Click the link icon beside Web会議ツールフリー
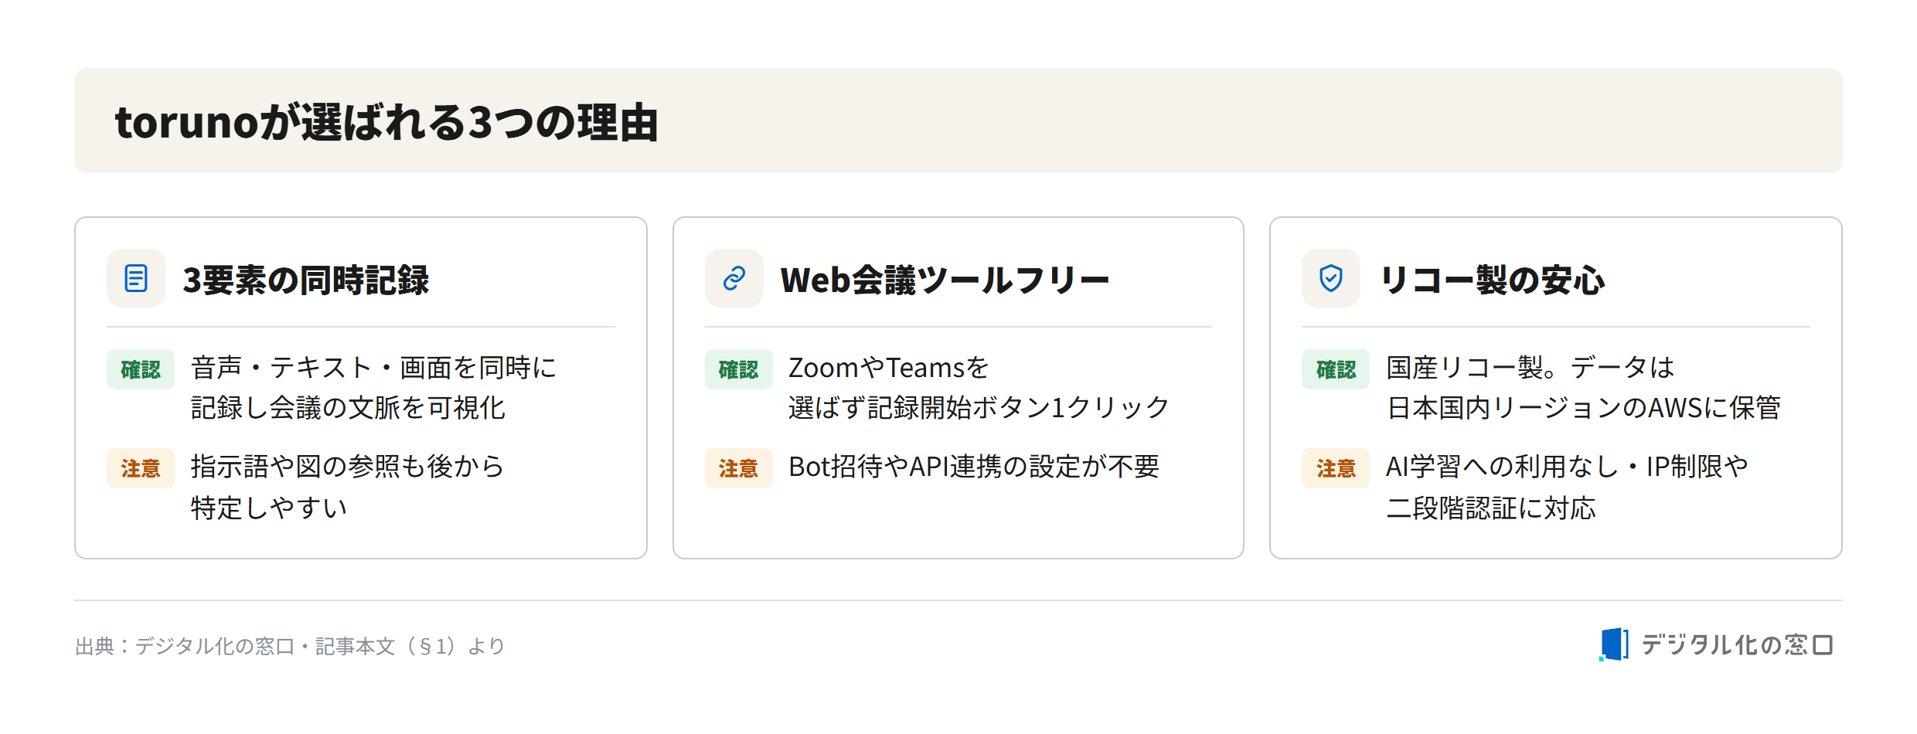The height and width of the screenshot is (734, 1917). [x=734, y=278]
